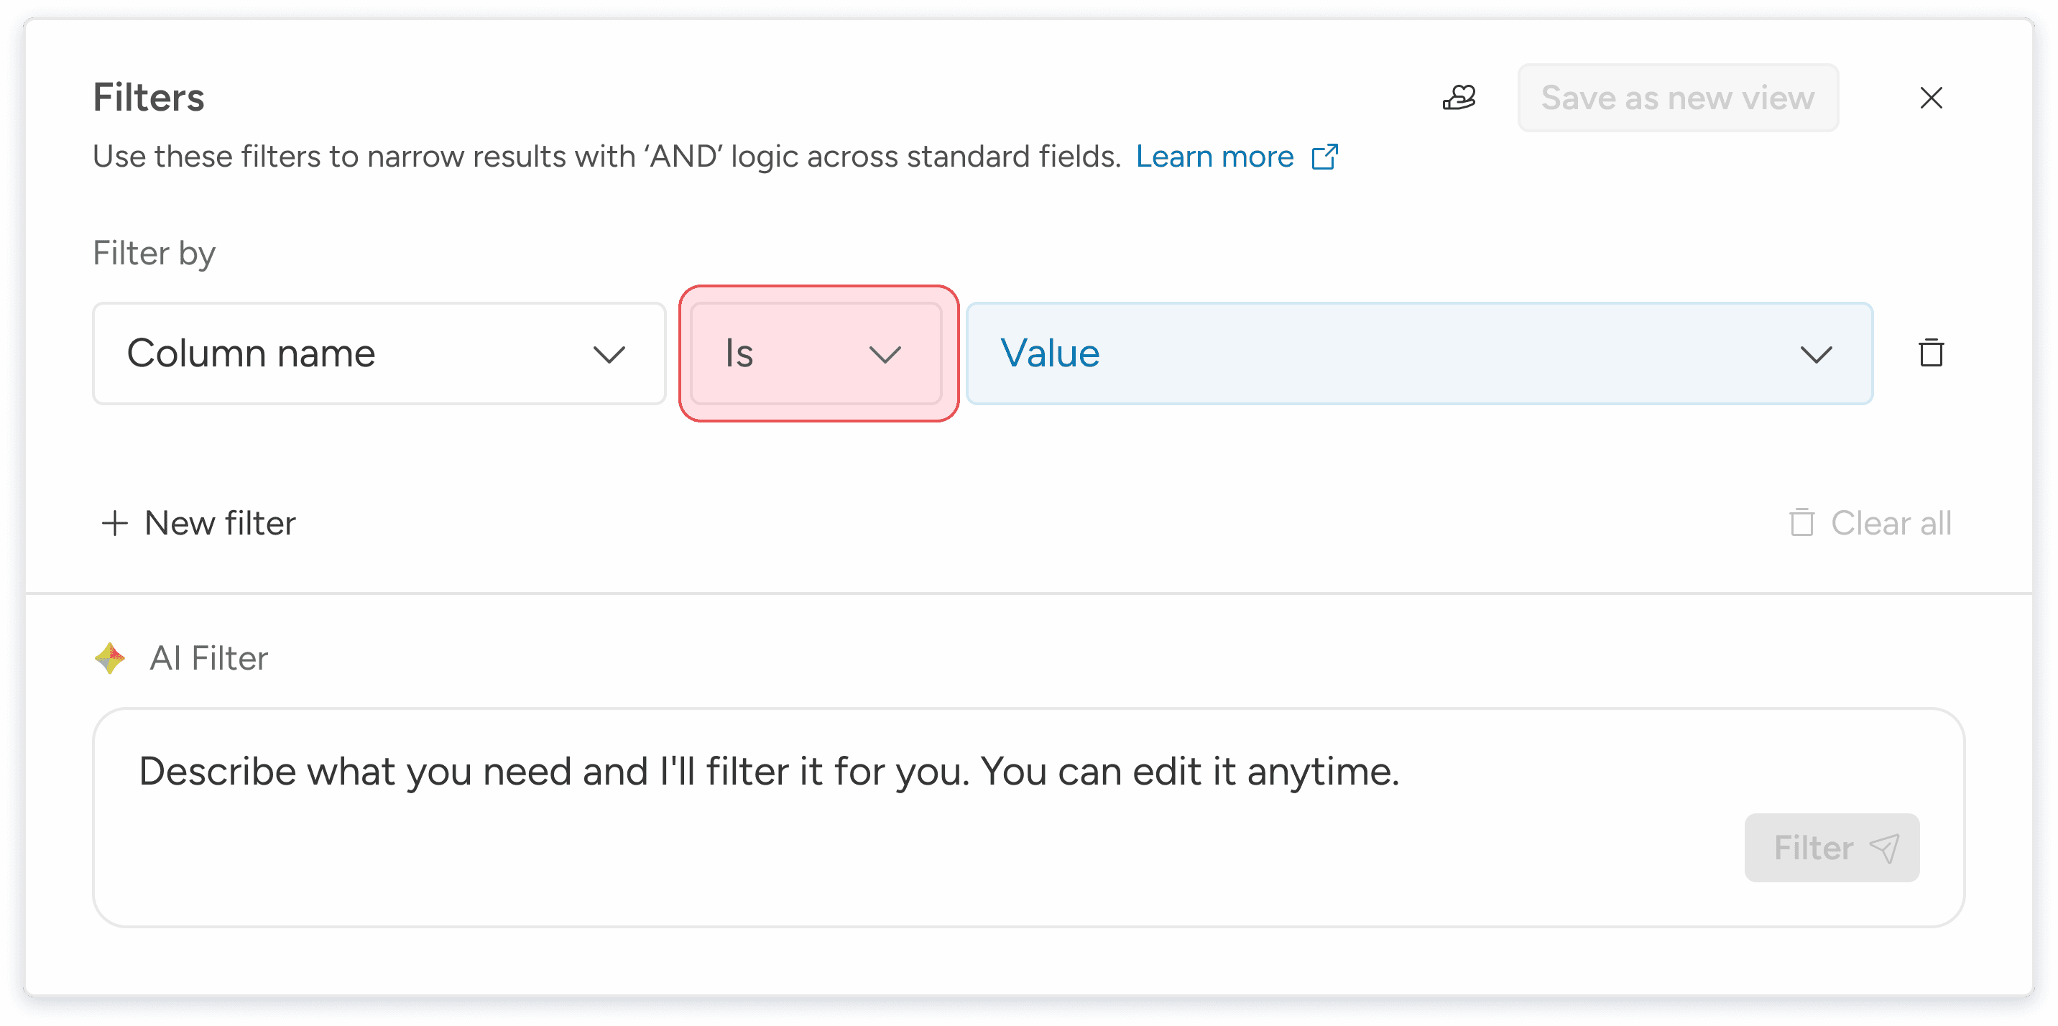Click the external link icon beside Learn more

pyautogui.click(x=1324, y=157)
